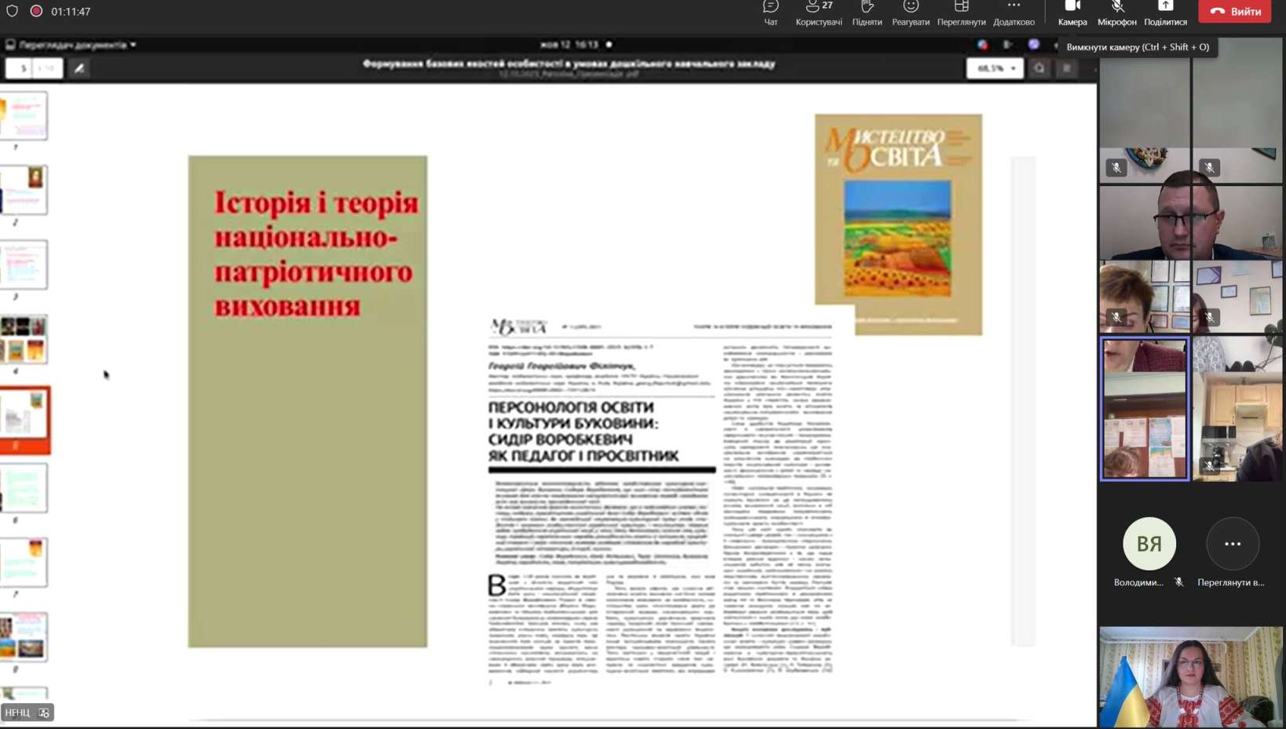The height and width of the screenshot is (729, 1286).
Task: Open the Переглядач документів app menu
Action: (x=71, y=45)
